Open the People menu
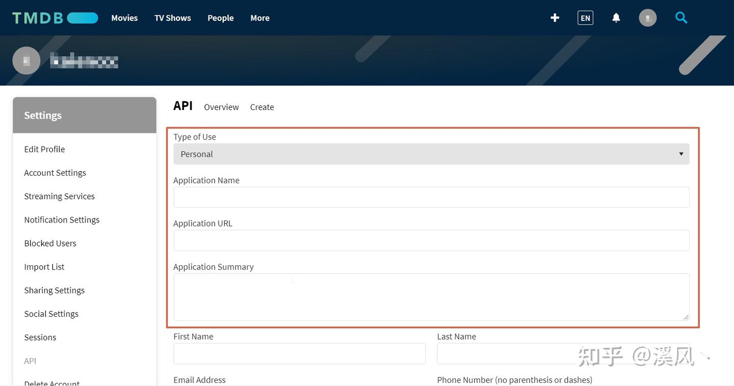The width and height of the screenshot is (734, 386). (x=221, y=18)
